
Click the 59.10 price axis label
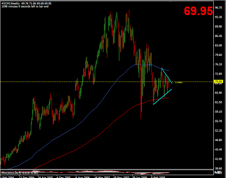coord(218,112)
